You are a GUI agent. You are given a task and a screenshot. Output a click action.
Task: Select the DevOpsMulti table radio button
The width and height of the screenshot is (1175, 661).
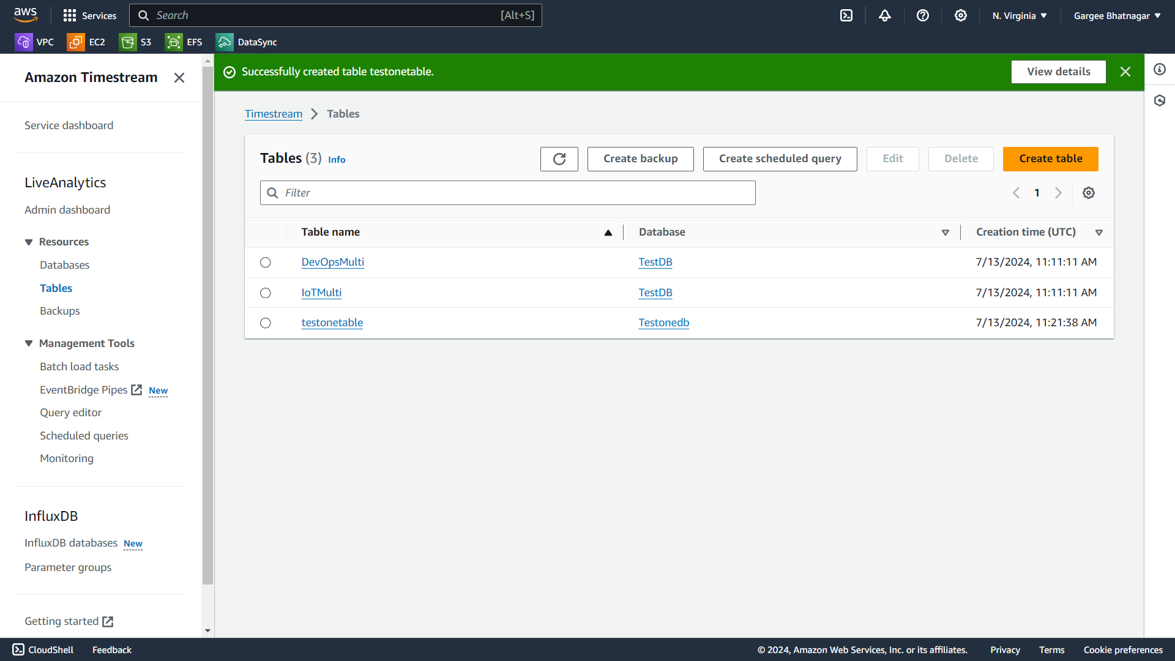click(x=266, y=263)
